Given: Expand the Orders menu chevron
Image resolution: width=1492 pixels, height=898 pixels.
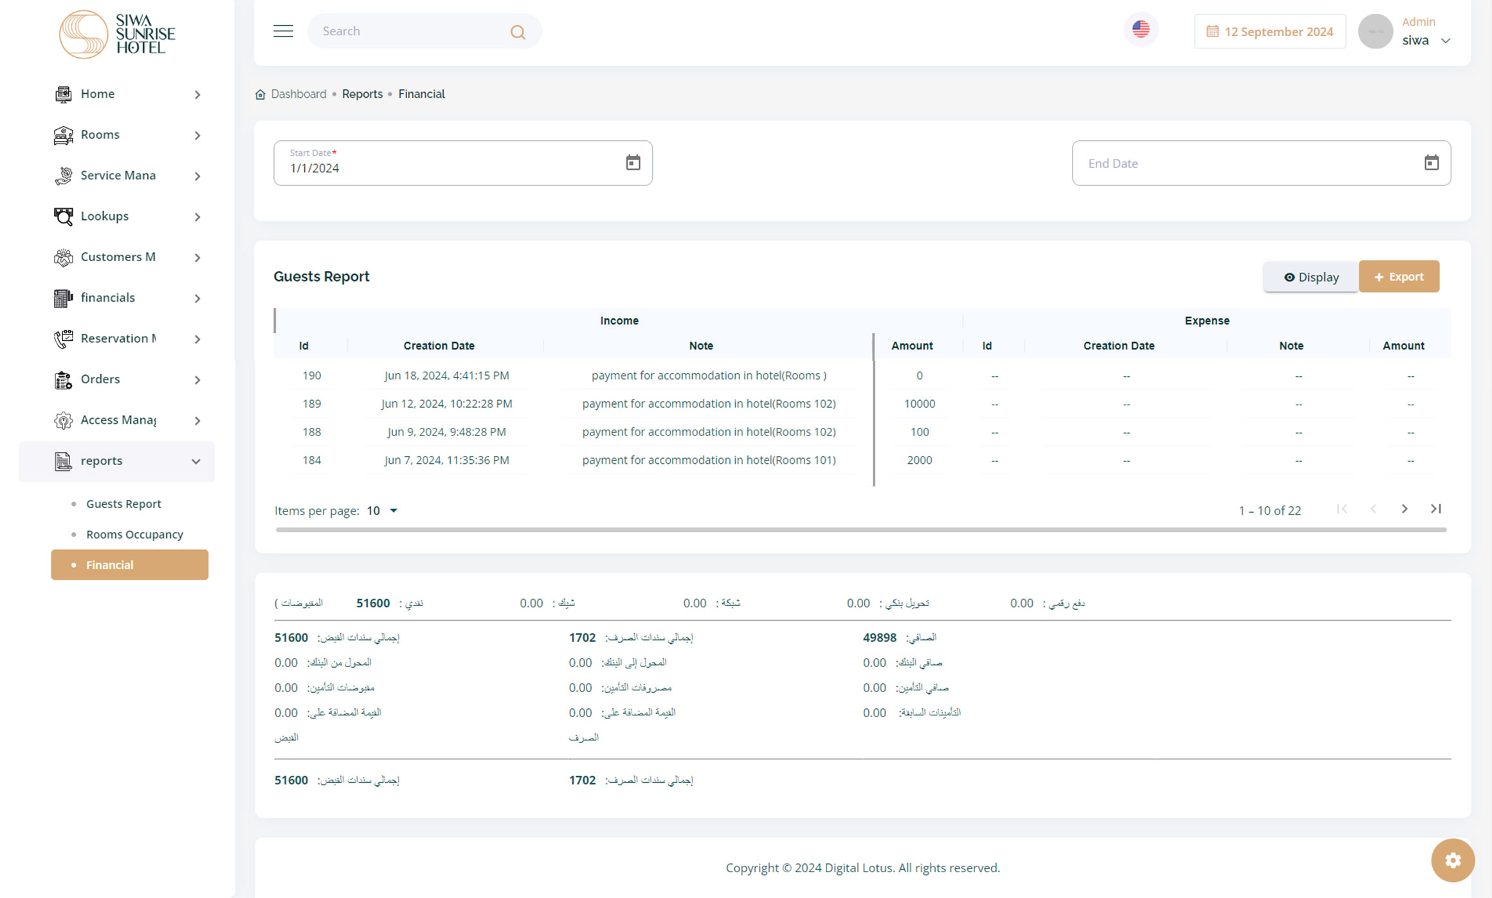Looking at the screenshot, I should pos(197,380).
